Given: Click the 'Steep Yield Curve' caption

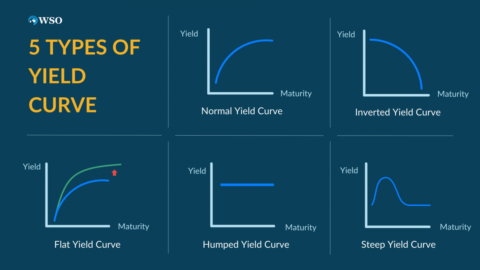Looking at the screenshot, I should click(x=398, y=245).
